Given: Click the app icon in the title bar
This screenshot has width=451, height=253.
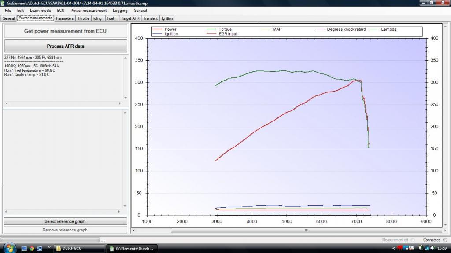Looking at the screenshot, I should (3, 3).
